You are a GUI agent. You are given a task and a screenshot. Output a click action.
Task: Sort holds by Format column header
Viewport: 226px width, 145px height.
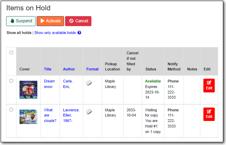92,69
